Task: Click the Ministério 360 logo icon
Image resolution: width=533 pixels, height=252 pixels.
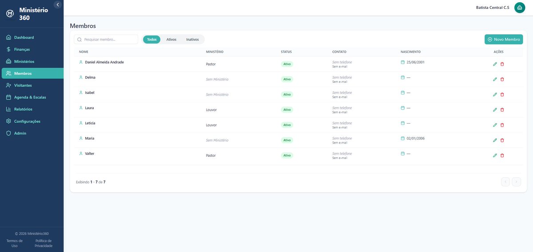Action: point(10,14)
